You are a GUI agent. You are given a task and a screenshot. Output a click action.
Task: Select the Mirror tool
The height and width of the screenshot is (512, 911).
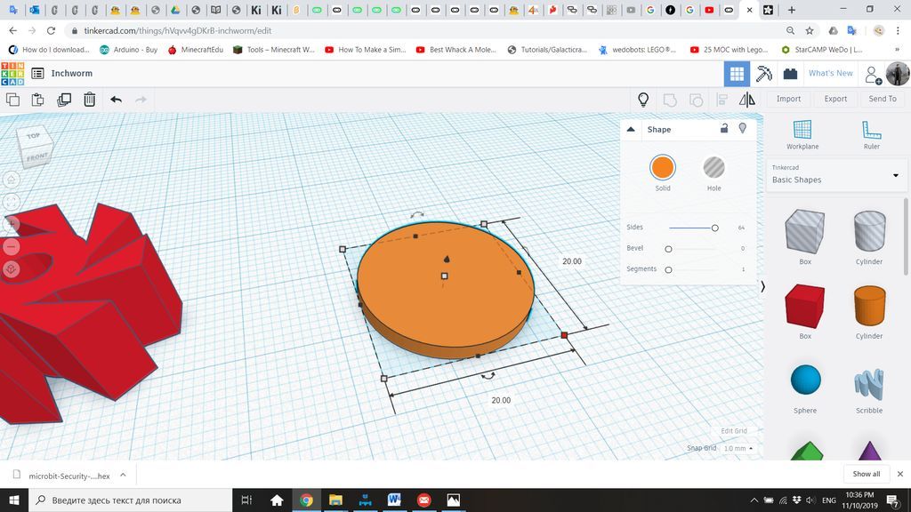[747, 99]
